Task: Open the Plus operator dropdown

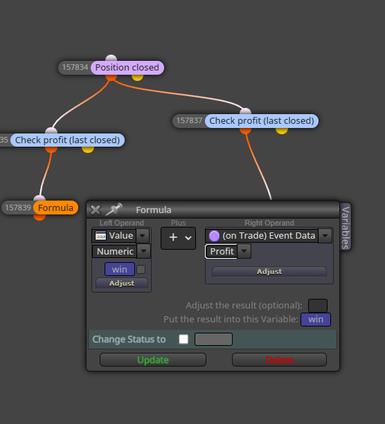Action: click(178, 238)
